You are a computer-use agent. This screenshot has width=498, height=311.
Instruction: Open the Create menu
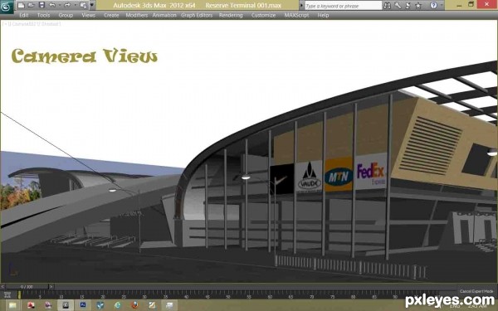click(x=111, y=15)
